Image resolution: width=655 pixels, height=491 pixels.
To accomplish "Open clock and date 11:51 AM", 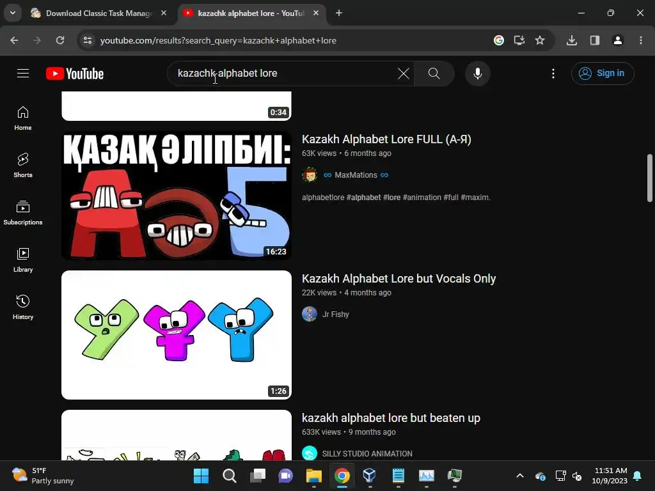I will 610,476.
